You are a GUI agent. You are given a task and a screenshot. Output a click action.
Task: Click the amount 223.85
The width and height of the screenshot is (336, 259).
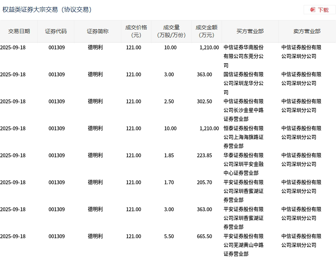pos(205,155)
